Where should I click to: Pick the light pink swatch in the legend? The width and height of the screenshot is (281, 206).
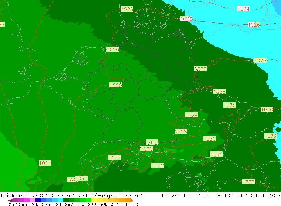[x=32, y=200]
